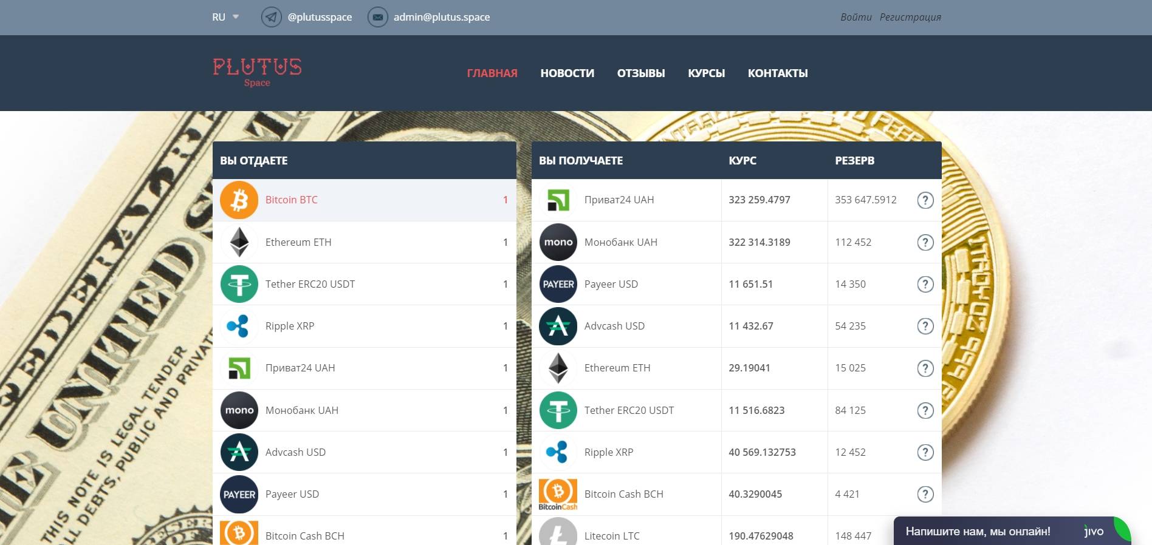This screenshot has height=545, width=1152.
Task: Choose Ripple XRP icon in receive list
Action: pos(558,452)
